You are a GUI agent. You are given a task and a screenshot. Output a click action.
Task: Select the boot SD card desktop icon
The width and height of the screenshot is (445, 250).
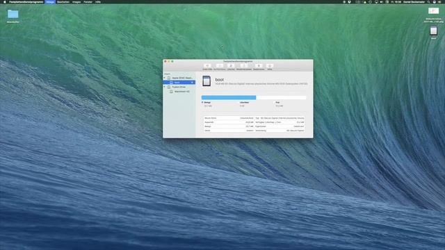tap(433, 31)
